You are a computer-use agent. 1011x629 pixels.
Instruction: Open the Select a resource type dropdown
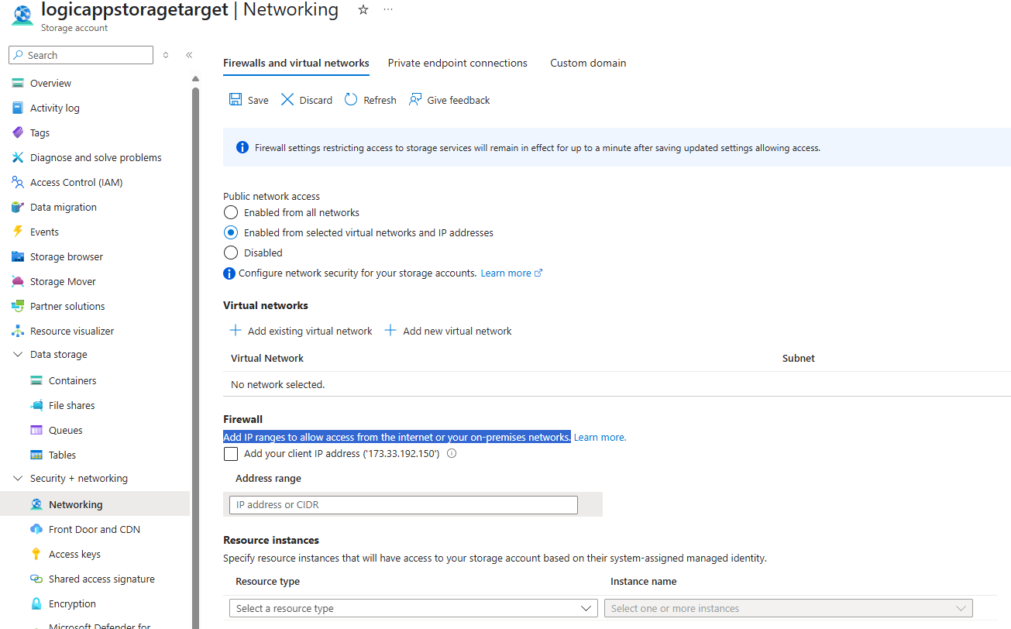pyautogui.click(x=413, y=608)
